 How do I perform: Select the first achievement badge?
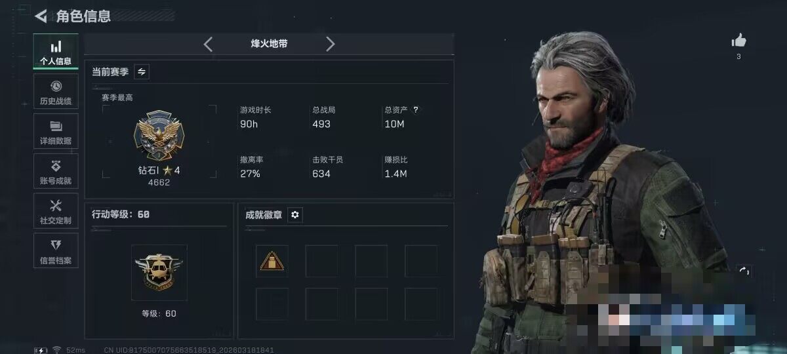(x=272, y=261)
